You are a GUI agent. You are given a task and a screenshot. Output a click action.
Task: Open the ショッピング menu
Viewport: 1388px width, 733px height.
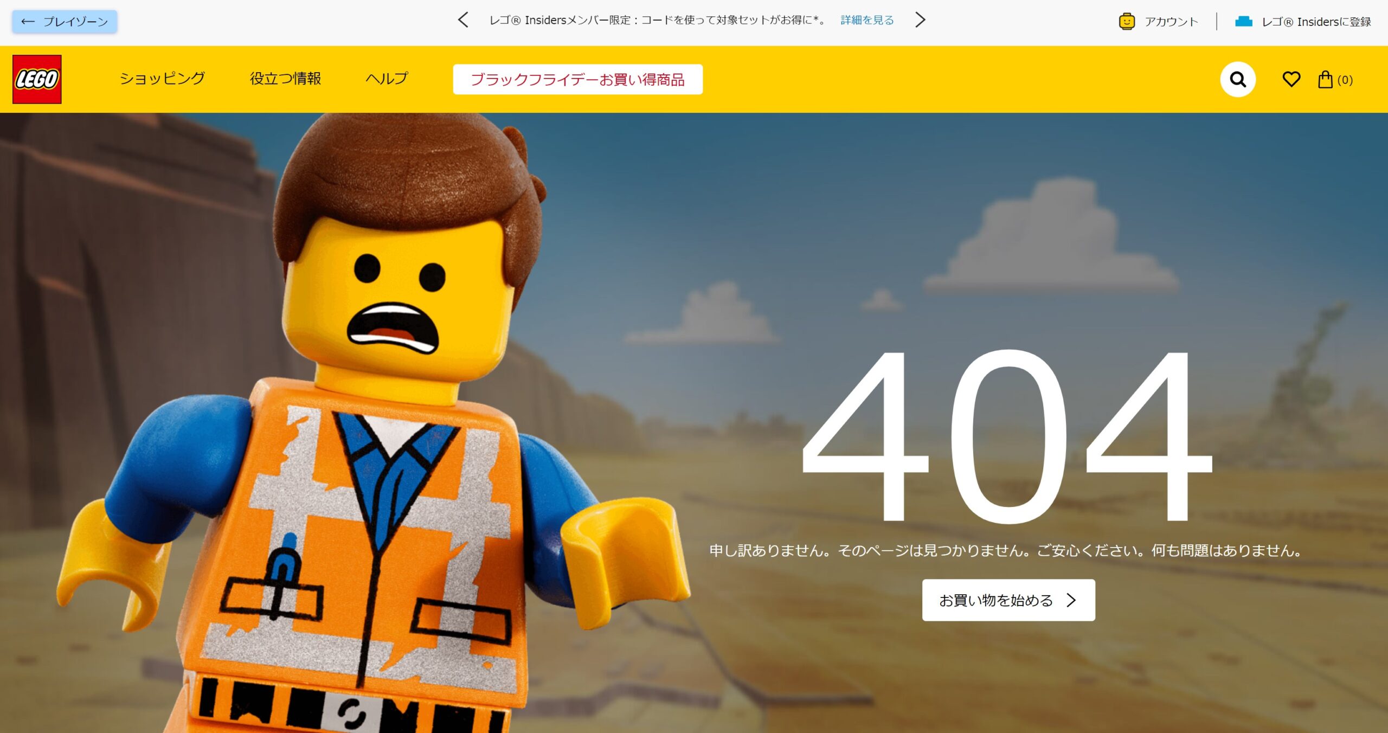162,79
